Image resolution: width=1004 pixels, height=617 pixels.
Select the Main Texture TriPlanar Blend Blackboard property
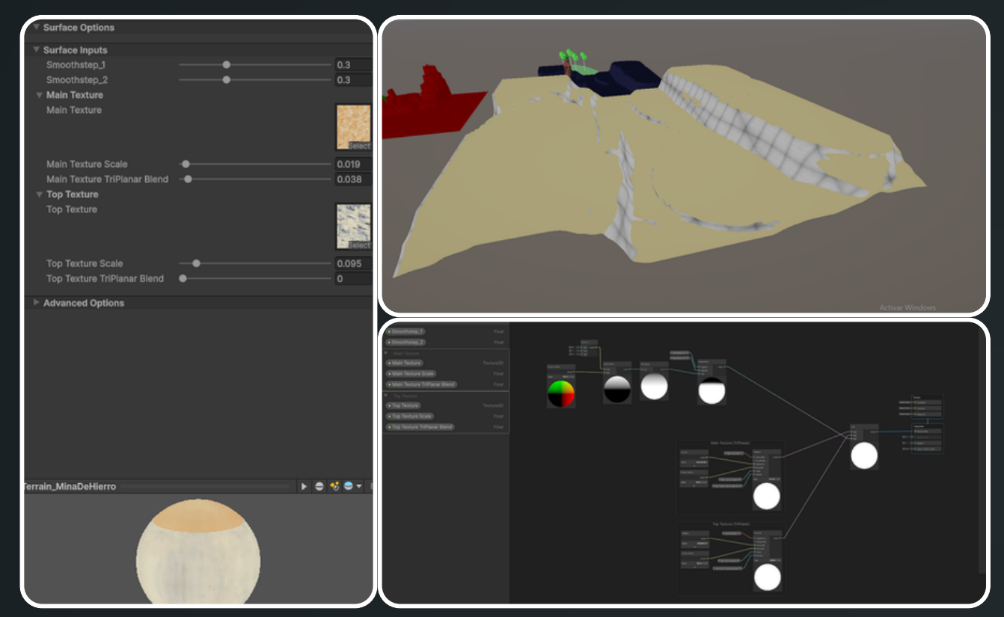pyautogui.click(x=420, y=384)
